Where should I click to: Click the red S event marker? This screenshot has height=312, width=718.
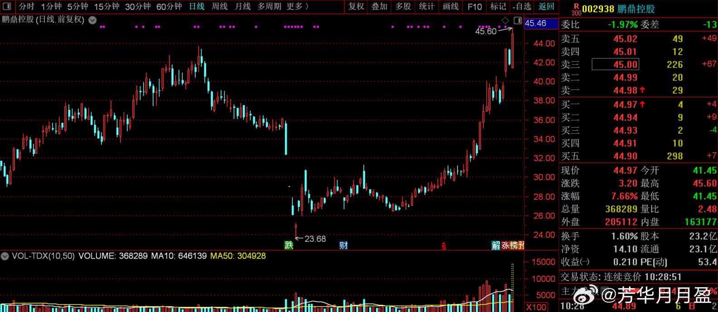click(444, 246)
